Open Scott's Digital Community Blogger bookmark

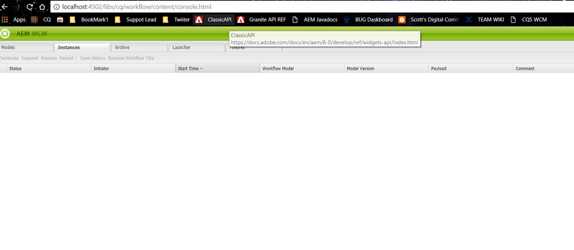[x=429, y=20]
